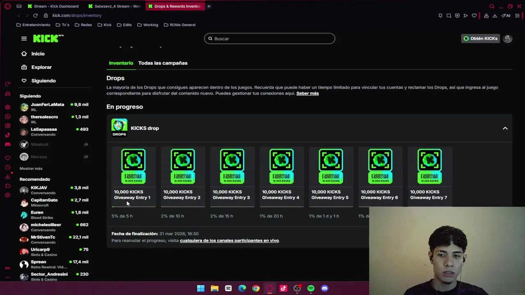Open MrStivenTc recommended channel
Image resolution: width=525 pixels, height=295 pixels.
pos(54,240)
